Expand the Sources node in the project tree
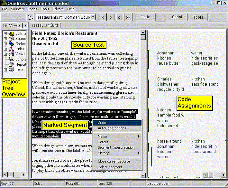This screenshot has height=188, width=228. 5,39
